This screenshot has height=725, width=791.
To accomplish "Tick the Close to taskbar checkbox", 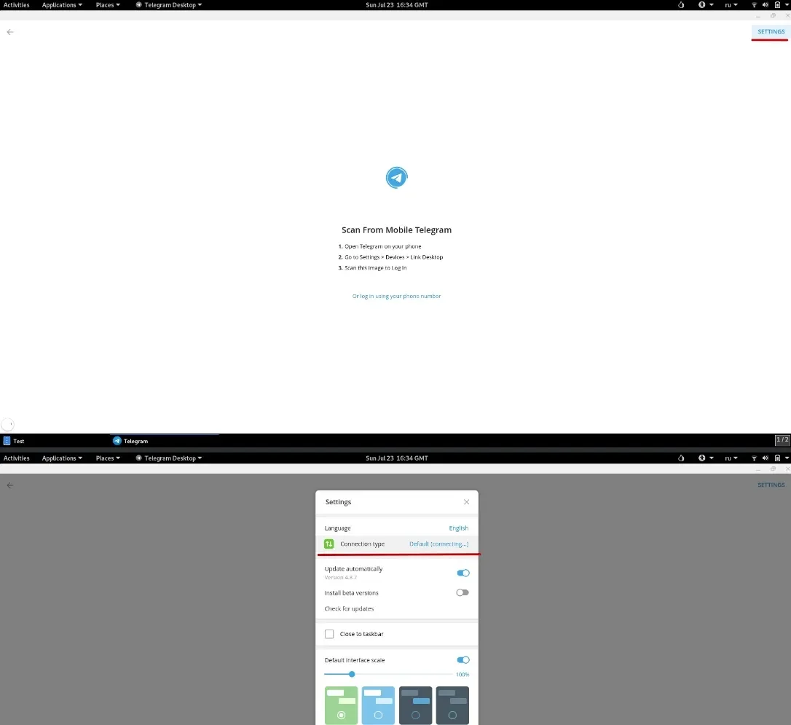I will (329, 634).
